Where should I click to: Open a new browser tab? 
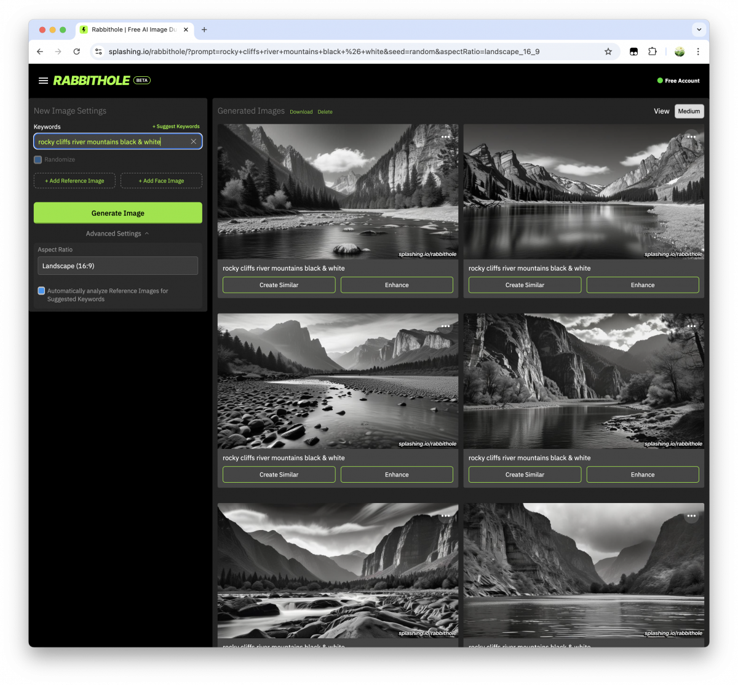(x=204, y=30)
